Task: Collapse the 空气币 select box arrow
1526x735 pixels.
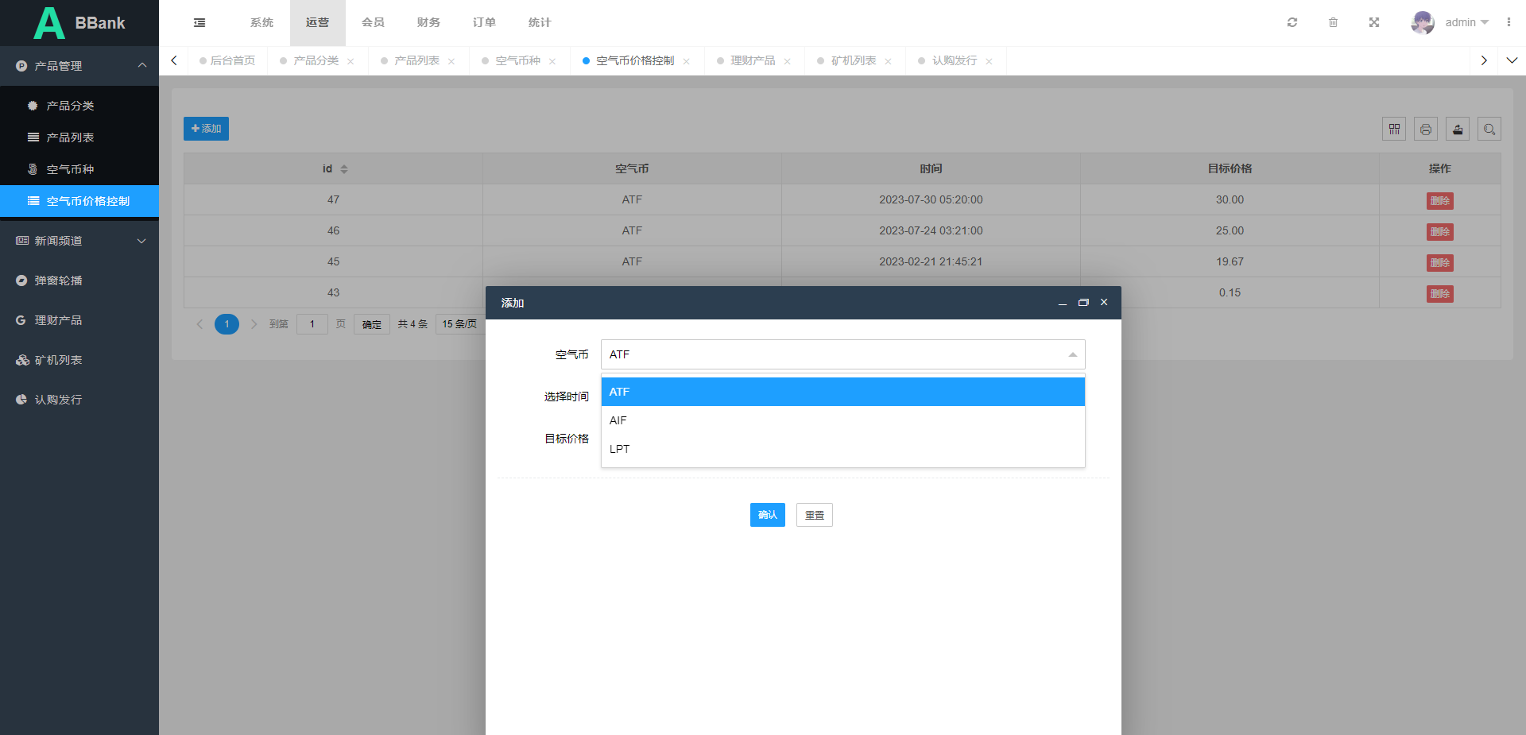Action: pos(1072,354)
